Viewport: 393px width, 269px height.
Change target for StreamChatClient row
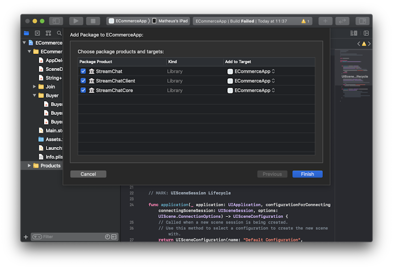click(251, 81)
